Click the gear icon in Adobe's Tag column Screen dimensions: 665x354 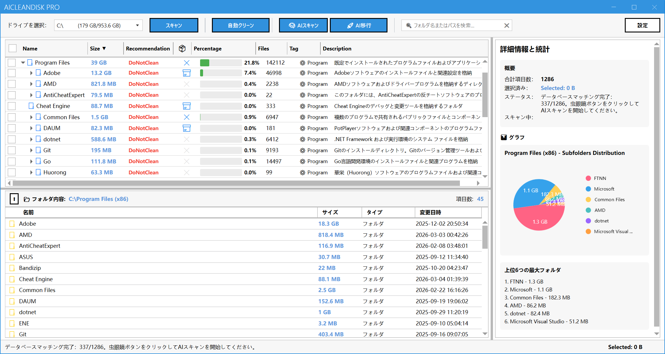tap(302, 73)
